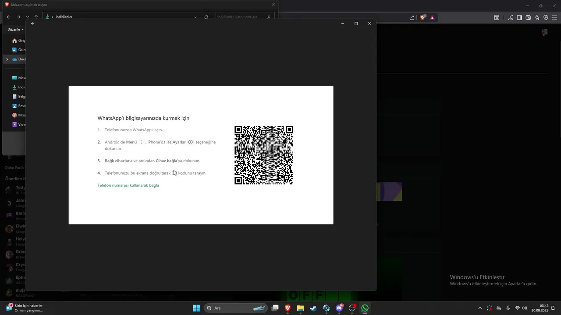Click the taskbar Ara search box
The width and height of the screenshot is (561, 315).
coord(236,308)
